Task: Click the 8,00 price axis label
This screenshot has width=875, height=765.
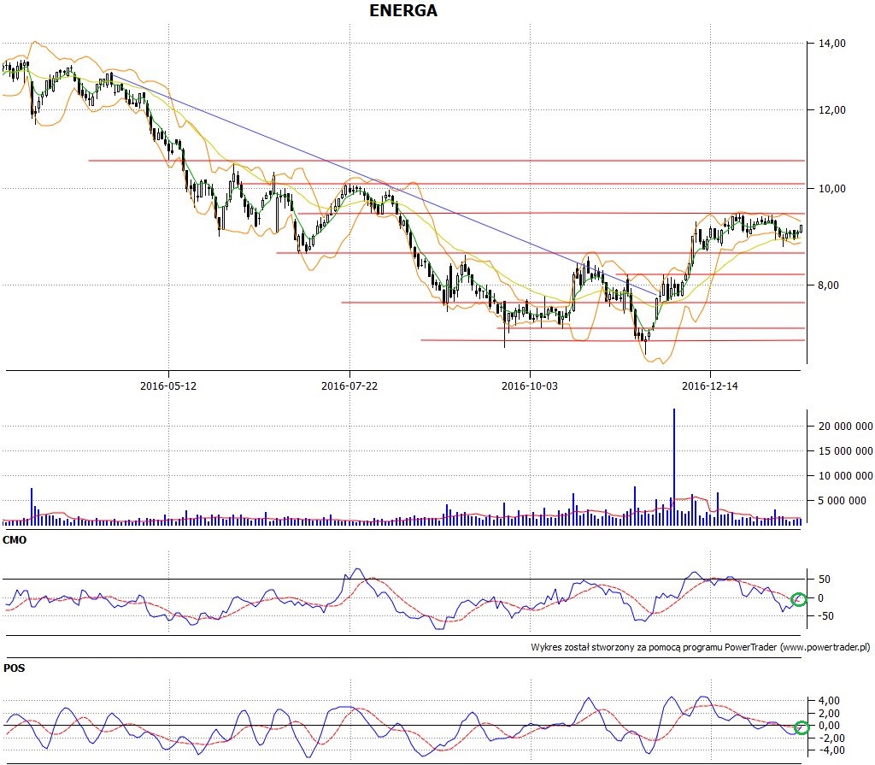Action: [828, 285]
